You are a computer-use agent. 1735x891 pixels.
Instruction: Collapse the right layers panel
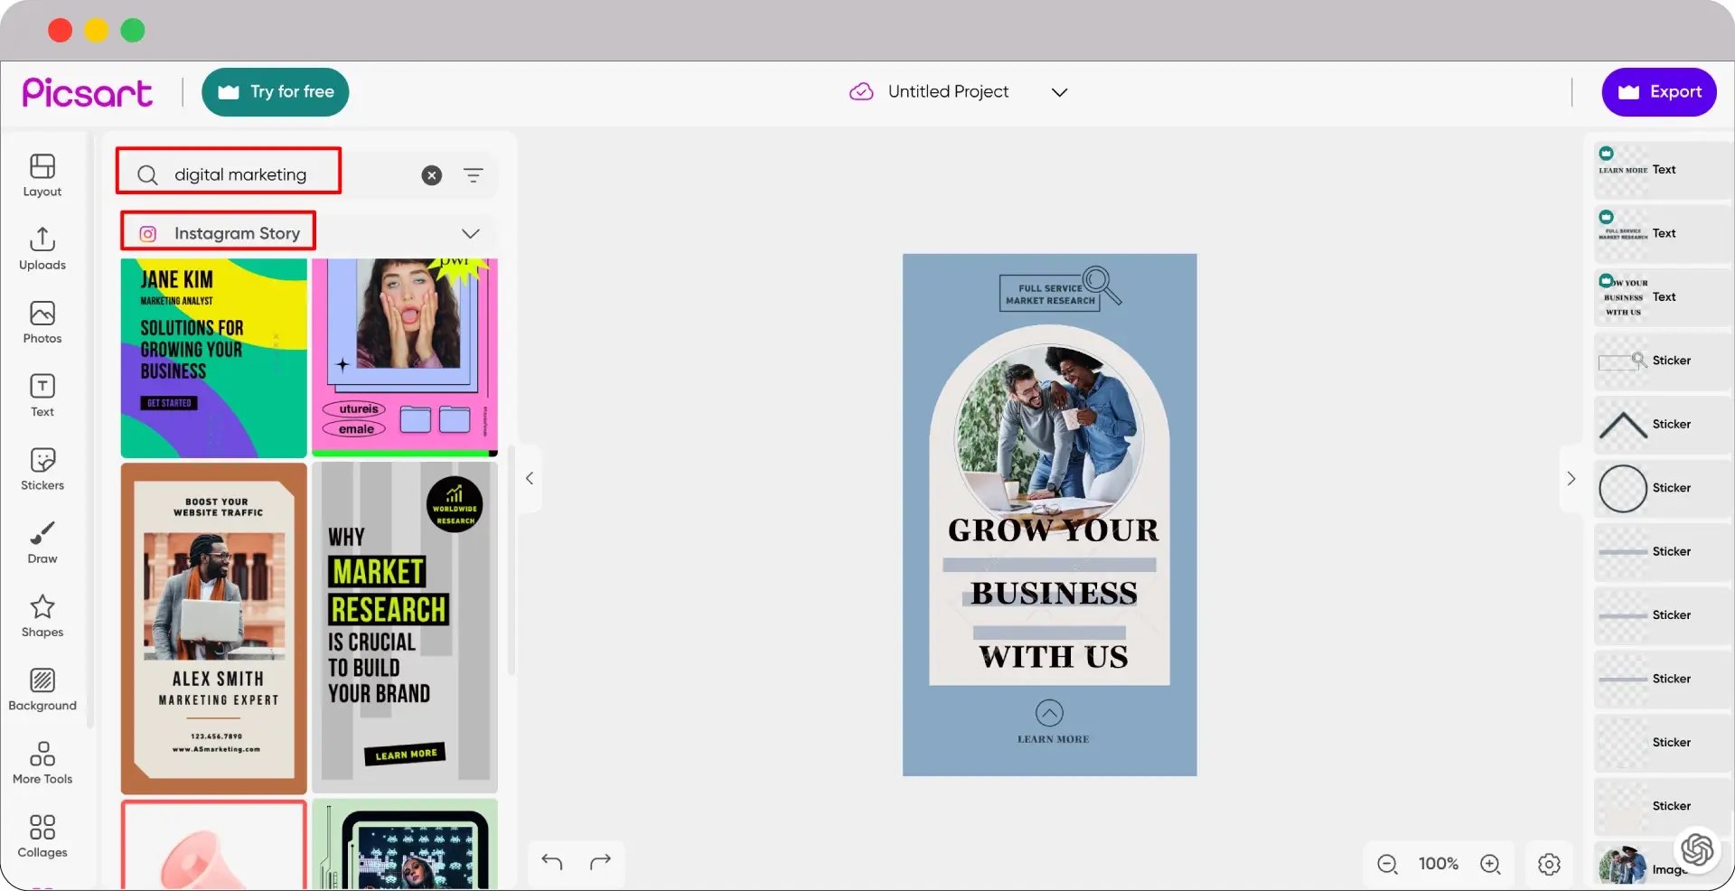(1571, 479)
